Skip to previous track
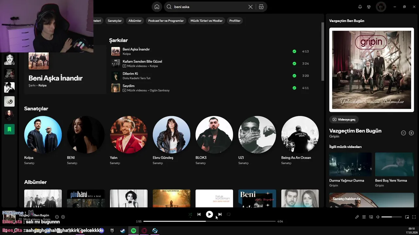419x235 pixels. [x=199, y=214]
